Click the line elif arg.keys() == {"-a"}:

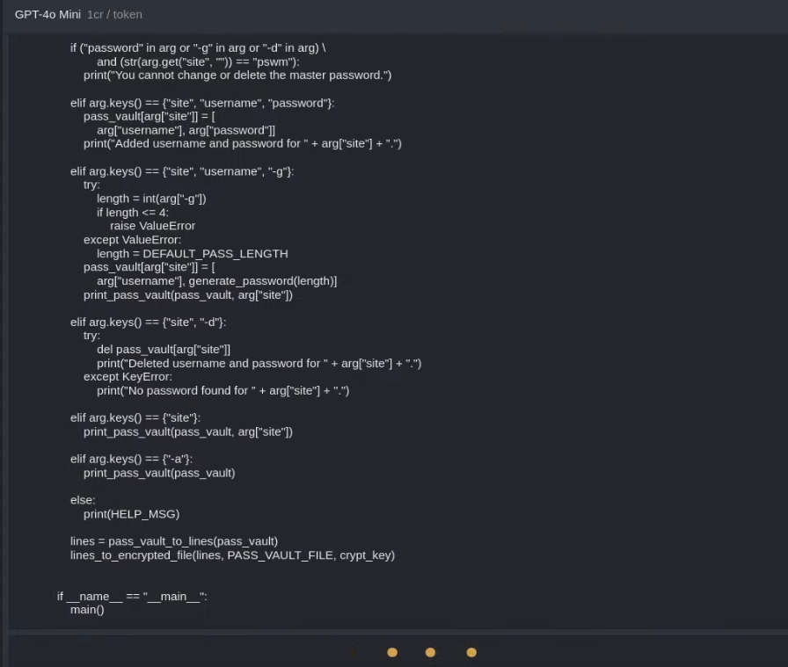click(131, 459)
